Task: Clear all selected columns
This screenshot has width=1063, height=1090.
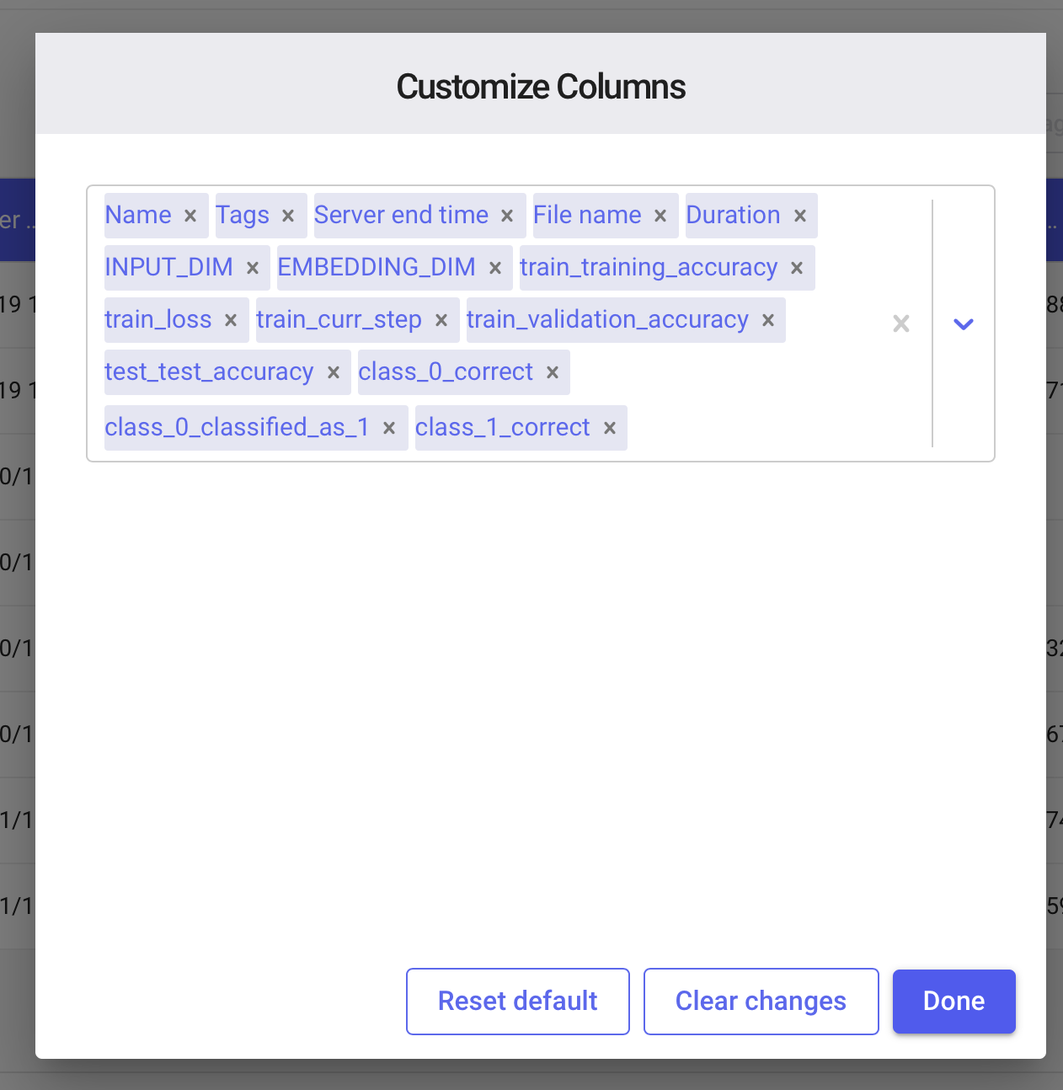Action: [x=900, y=323]
